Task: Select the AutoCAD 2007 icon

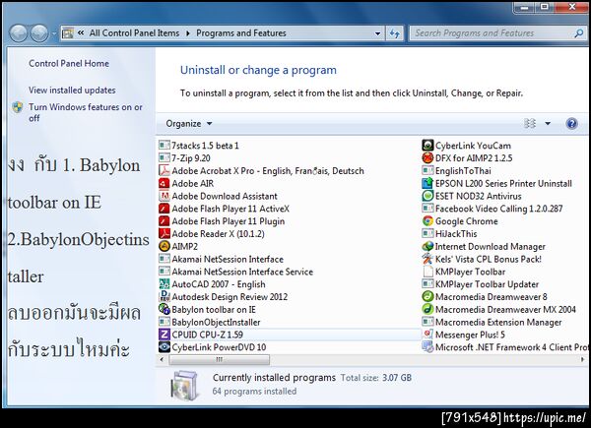Action: point(164,284)
